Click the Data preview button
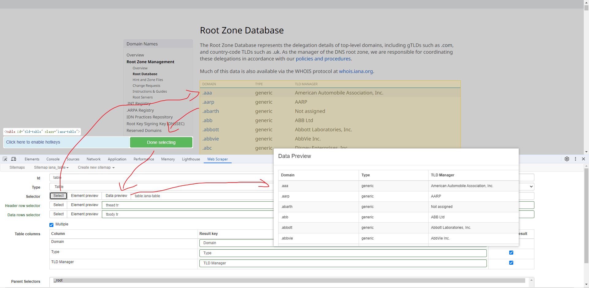Viewport: 589px width, 288px height. (116, 196)
